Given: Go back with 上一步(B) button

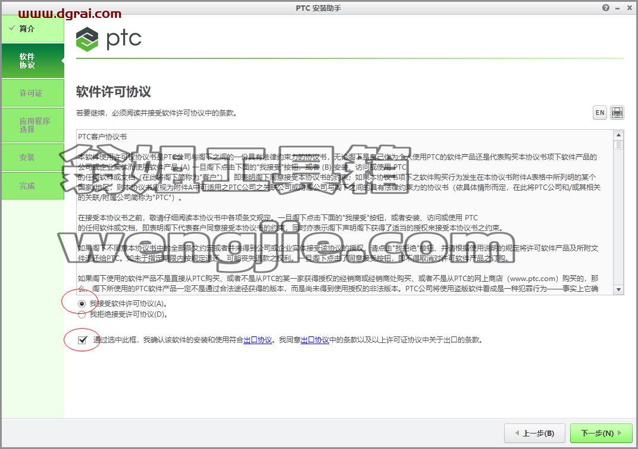Looking at the screenshot, I should tap(534, 433).
